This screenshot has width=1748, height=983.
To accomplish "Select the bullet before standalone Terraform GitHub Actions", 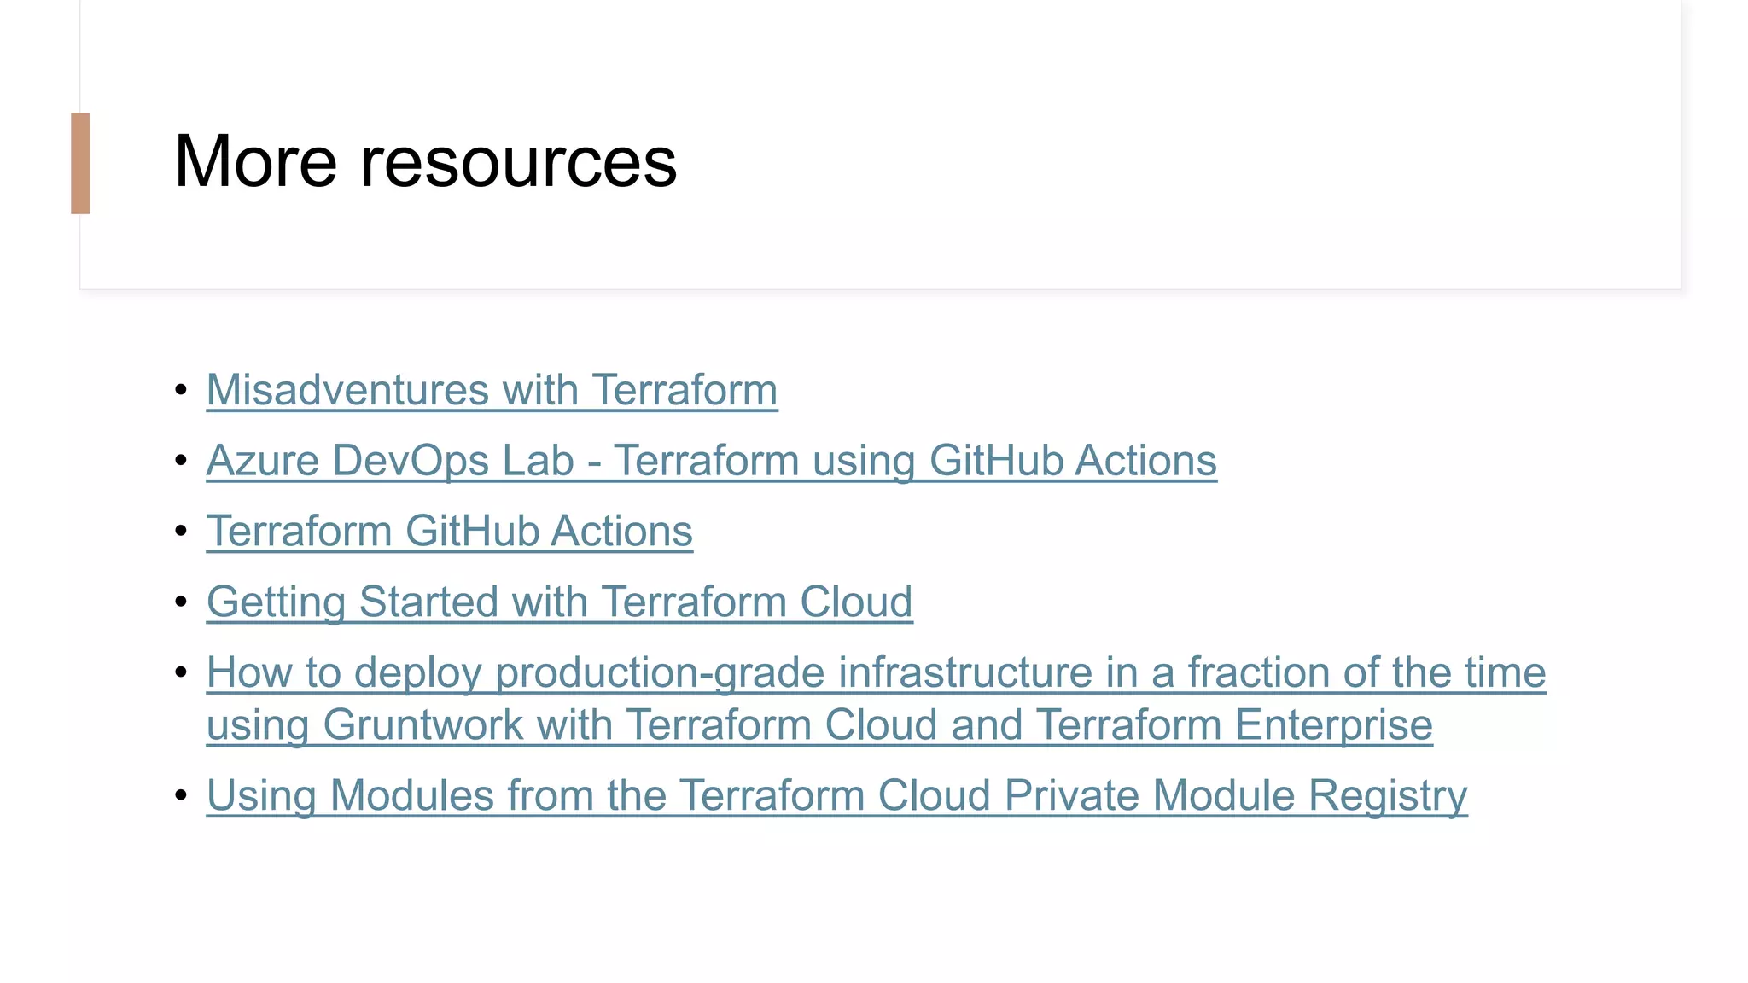I will coord(181,532).
